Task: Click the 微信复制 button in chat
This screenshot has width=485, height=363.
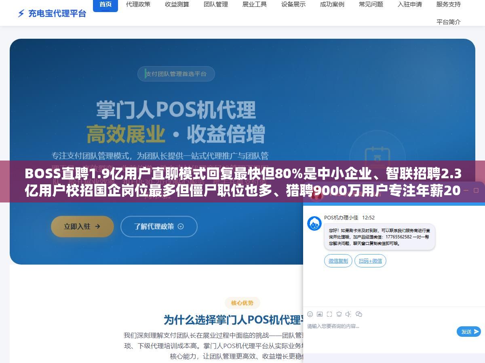Action: point(338,261)
